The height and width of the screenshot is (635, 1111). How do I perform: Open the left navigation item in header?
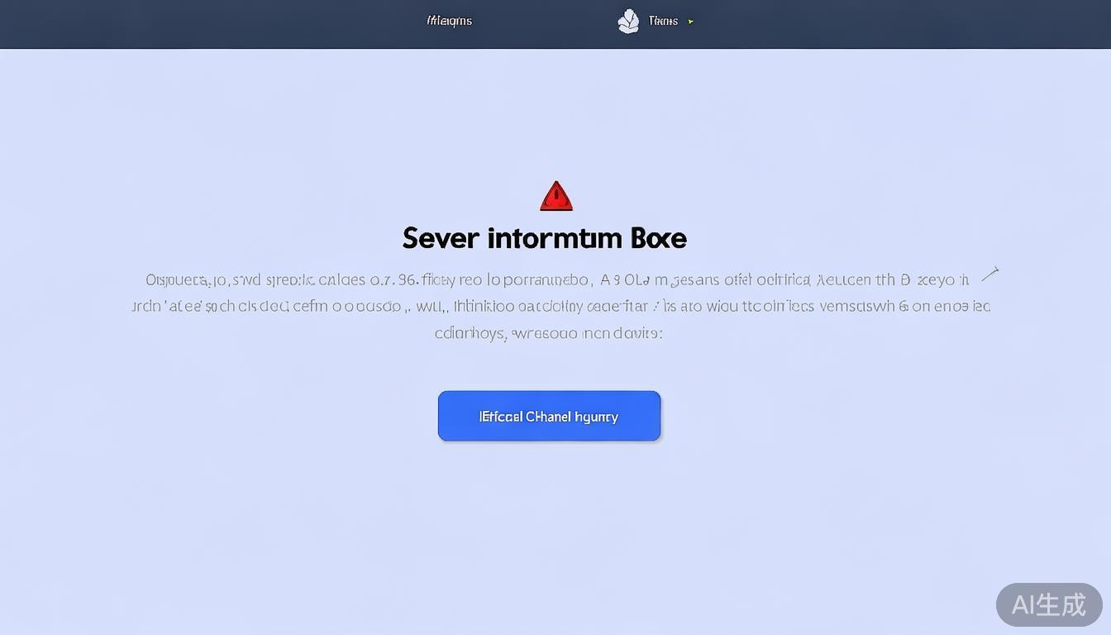point(449,21)
